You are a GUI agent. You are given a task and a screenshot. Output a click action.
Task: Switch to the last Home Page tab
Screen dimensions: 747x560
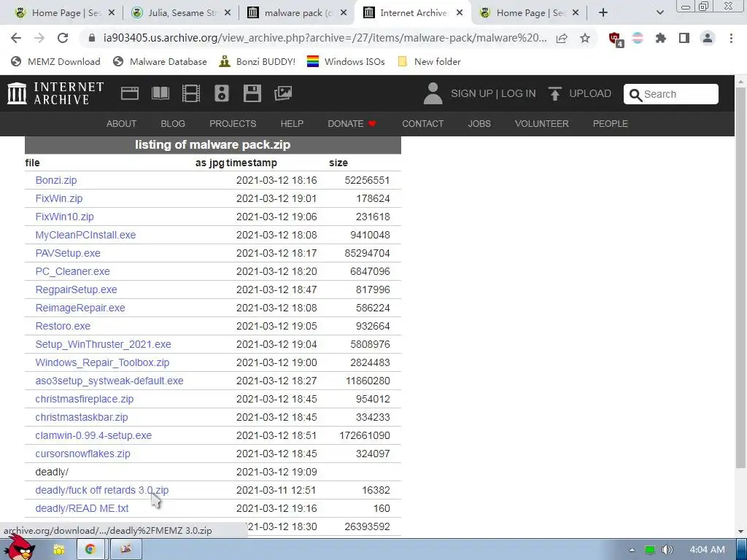pos(529,13)
